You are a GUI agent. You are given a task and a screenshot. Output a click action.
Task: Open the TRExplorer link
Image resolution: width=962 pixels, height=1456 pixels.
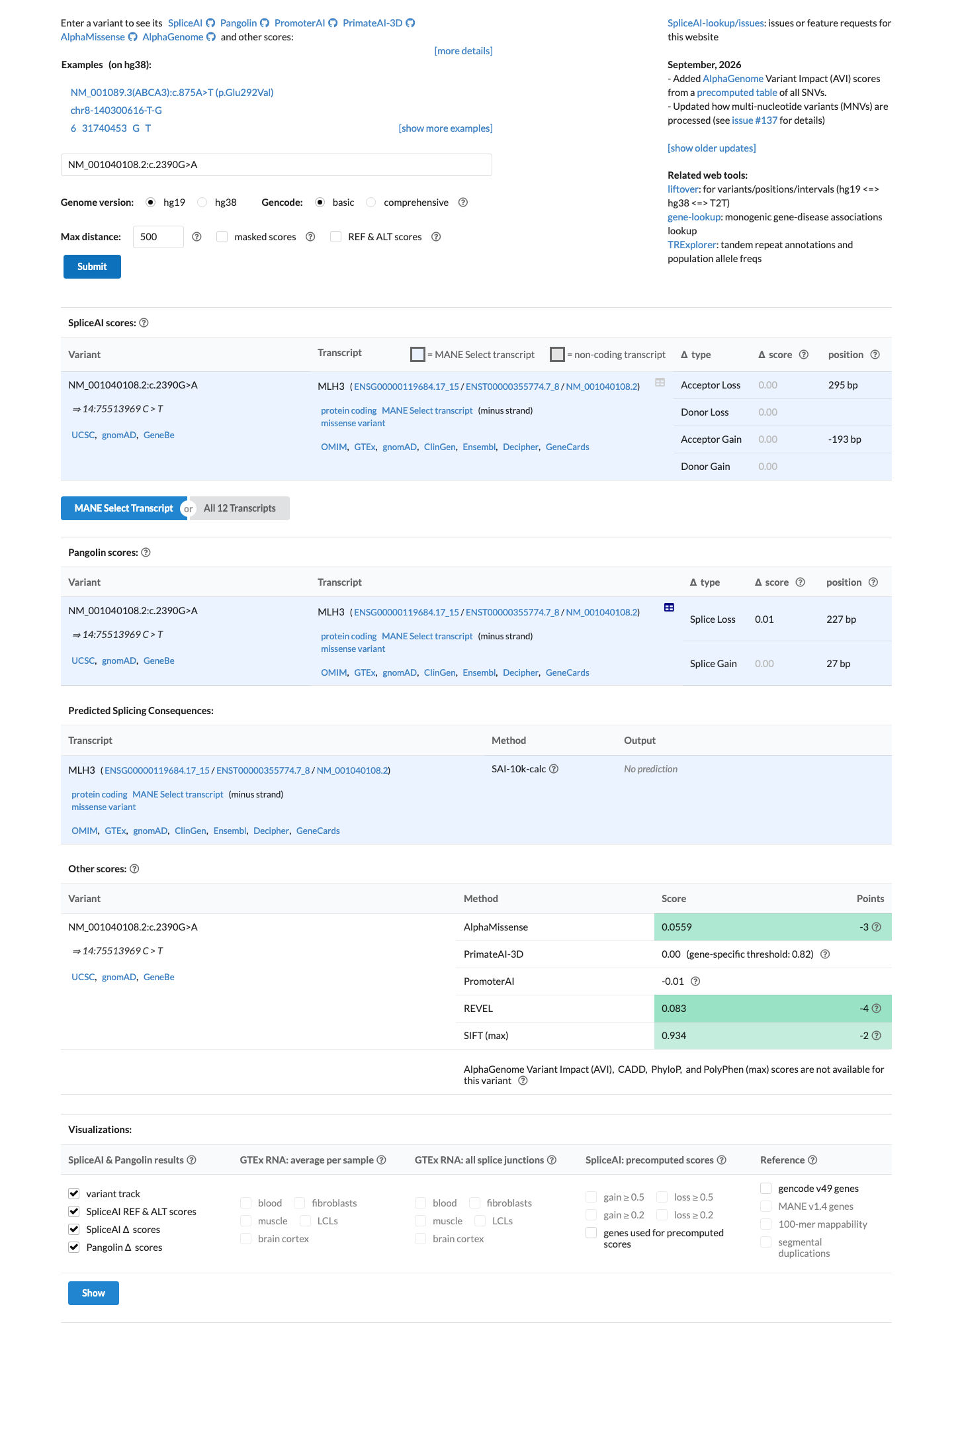pyautogui.click(x=691, y=245)
